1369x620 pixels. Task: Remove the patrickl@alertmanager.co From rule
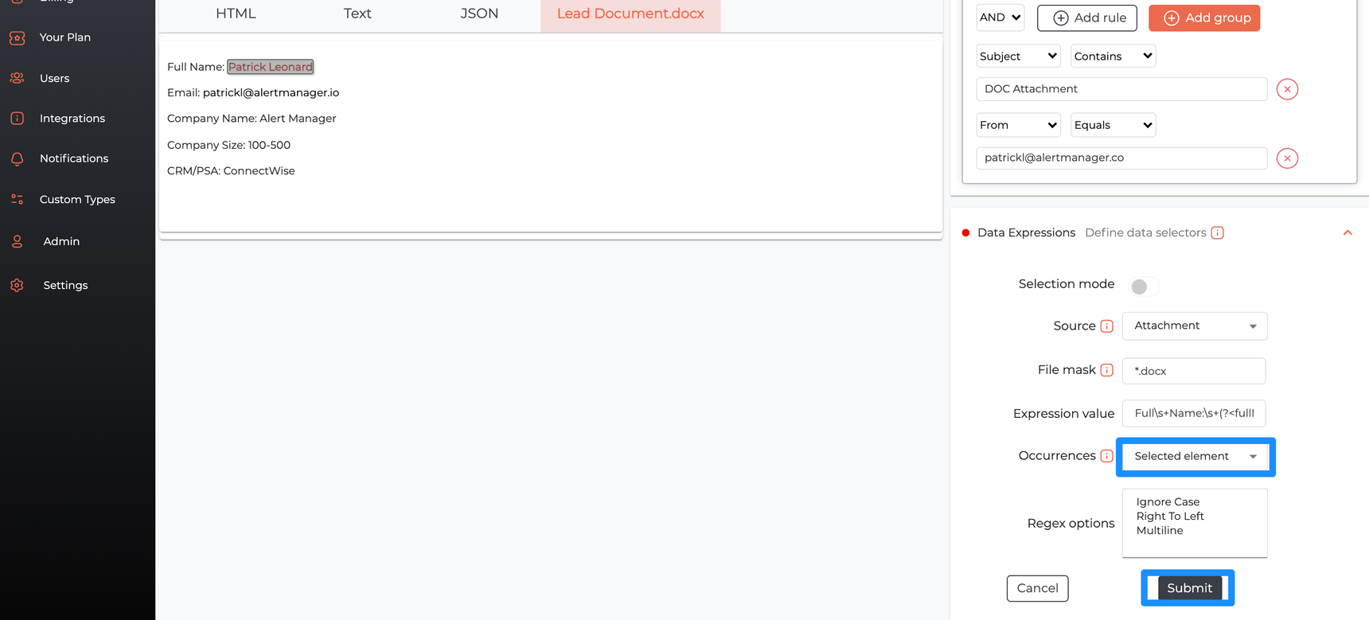click(x=1287, y=158)
